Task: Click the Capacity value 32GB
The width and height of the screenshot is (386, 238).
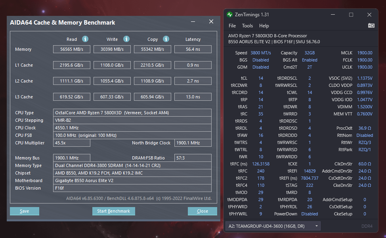Action: pos(310,53)
